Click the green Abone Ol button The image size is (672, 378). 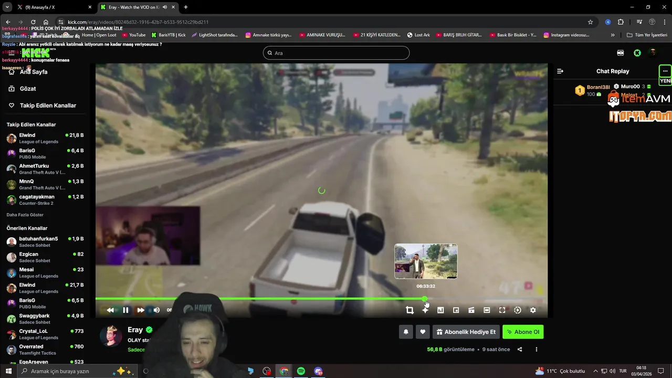tap(523, 332)
